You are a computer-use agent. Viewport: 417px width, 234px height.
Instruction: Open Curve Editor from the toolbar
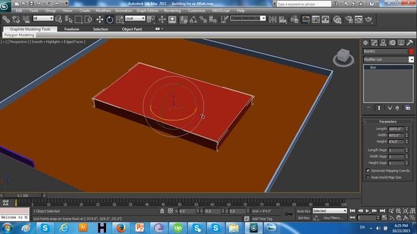pos(315,19)
